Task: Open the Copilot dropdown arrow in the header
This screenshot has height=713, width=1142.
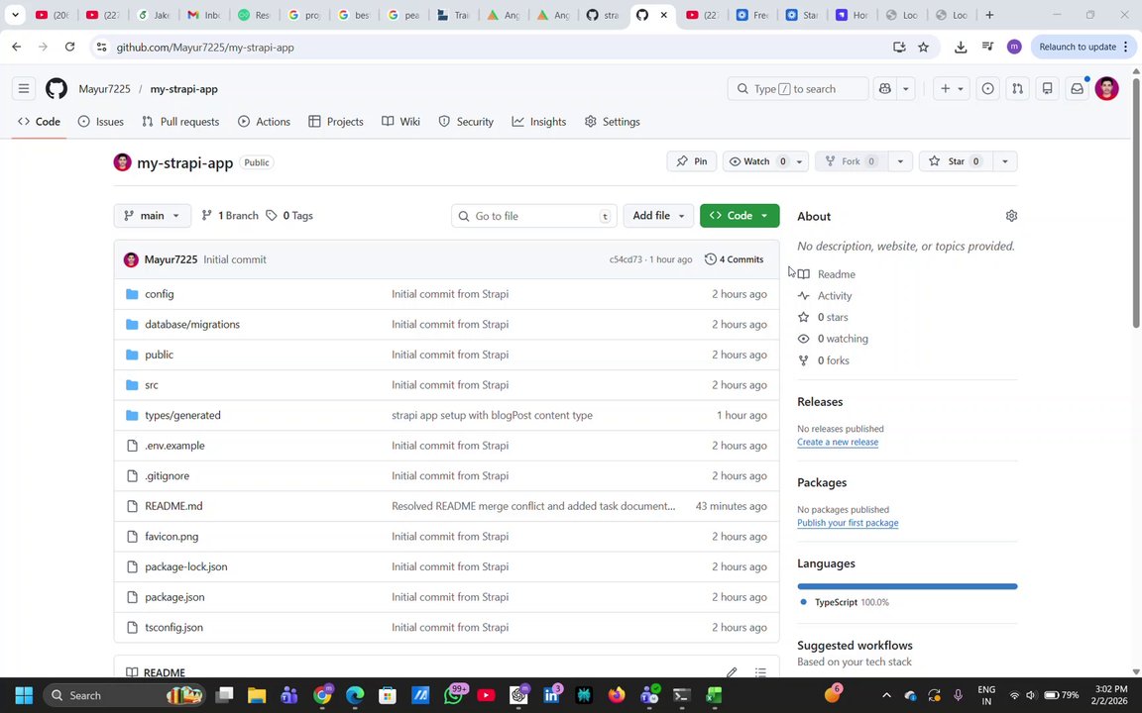Action: (x=905, y=89)
